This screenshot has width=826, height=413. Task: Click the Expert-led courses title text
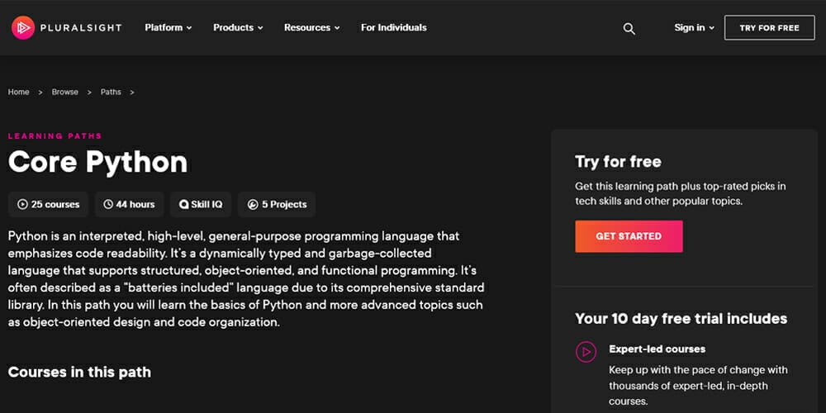click(657, 349)
